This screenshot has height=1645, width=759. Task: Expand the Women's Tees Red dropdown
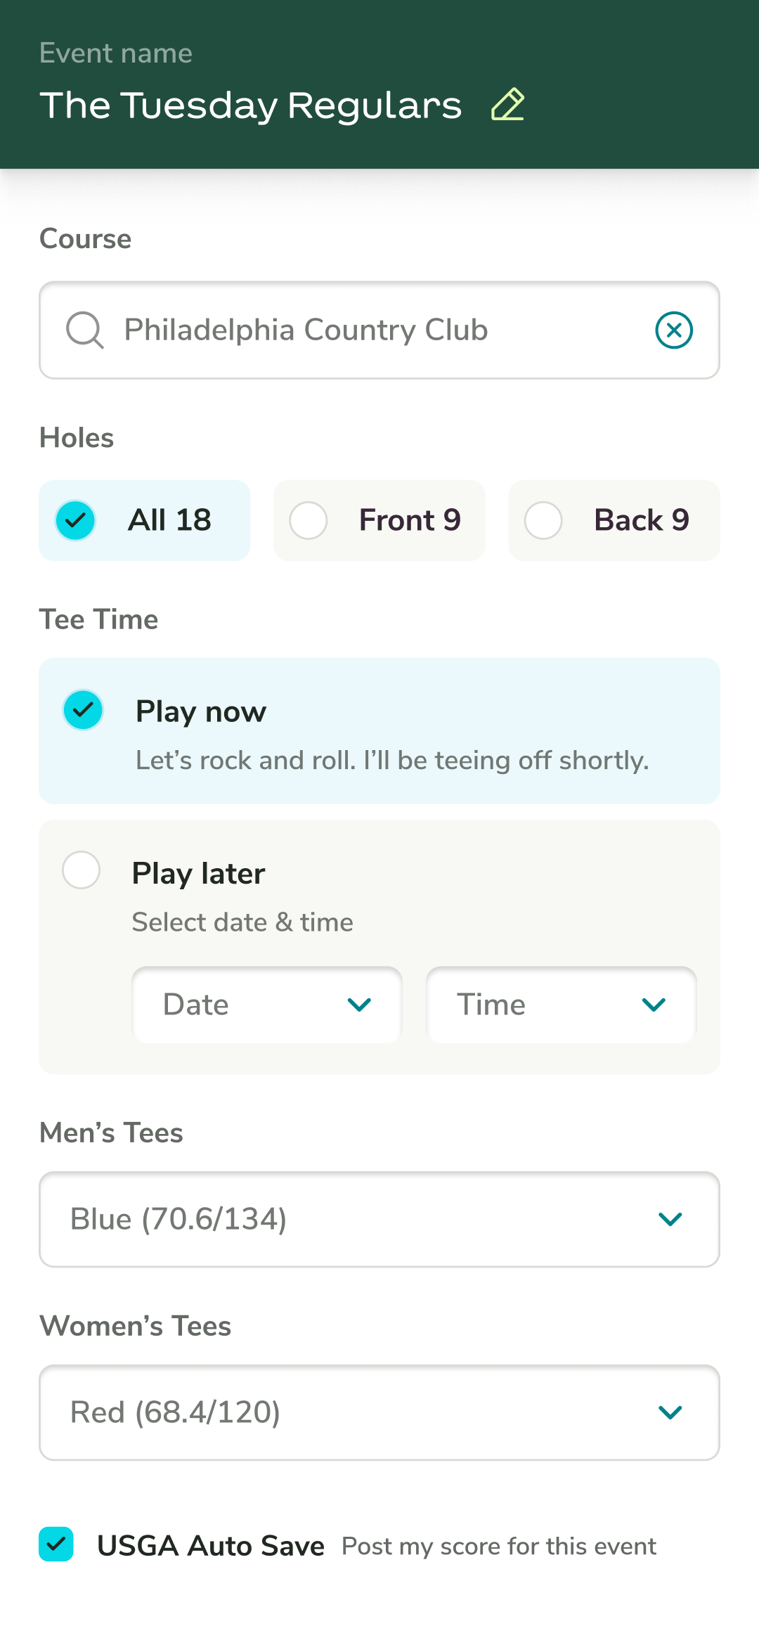(x=379, y=1412)
